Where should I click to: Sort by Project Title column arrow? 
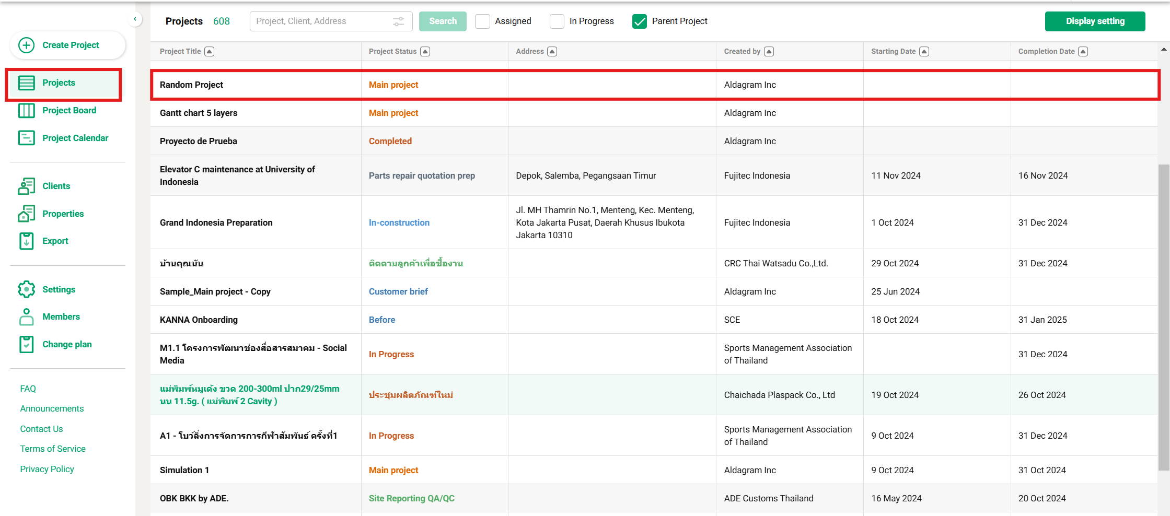210,51
